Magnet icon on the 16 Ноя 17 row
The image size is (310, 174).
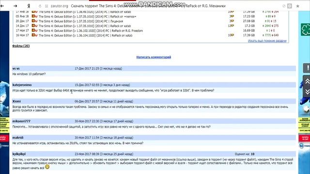tap(36, 35)
